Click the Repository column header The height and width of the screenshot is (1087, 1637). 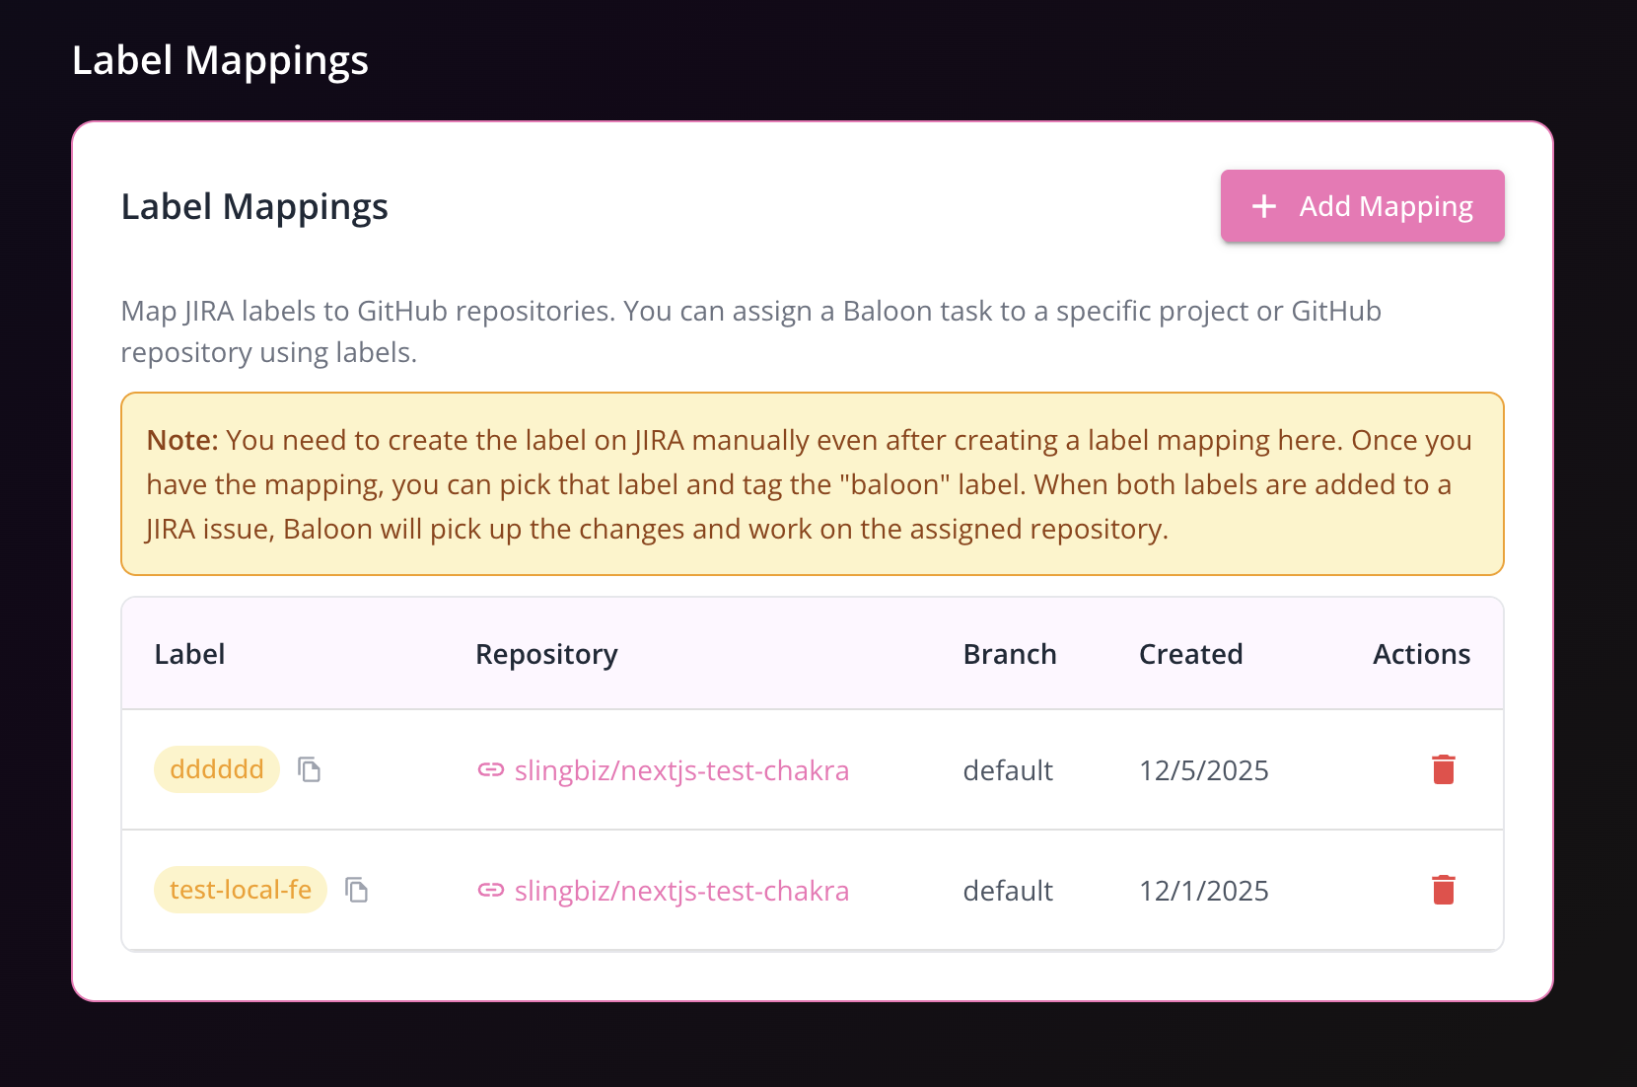(546, 653)
